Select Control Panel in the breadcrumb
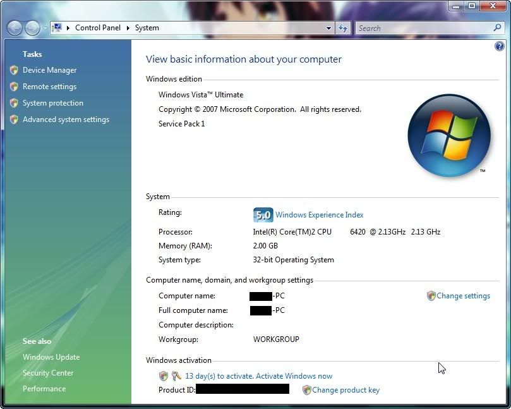Image resolution: width=511 pixels, height=409 pixels. 97,28
